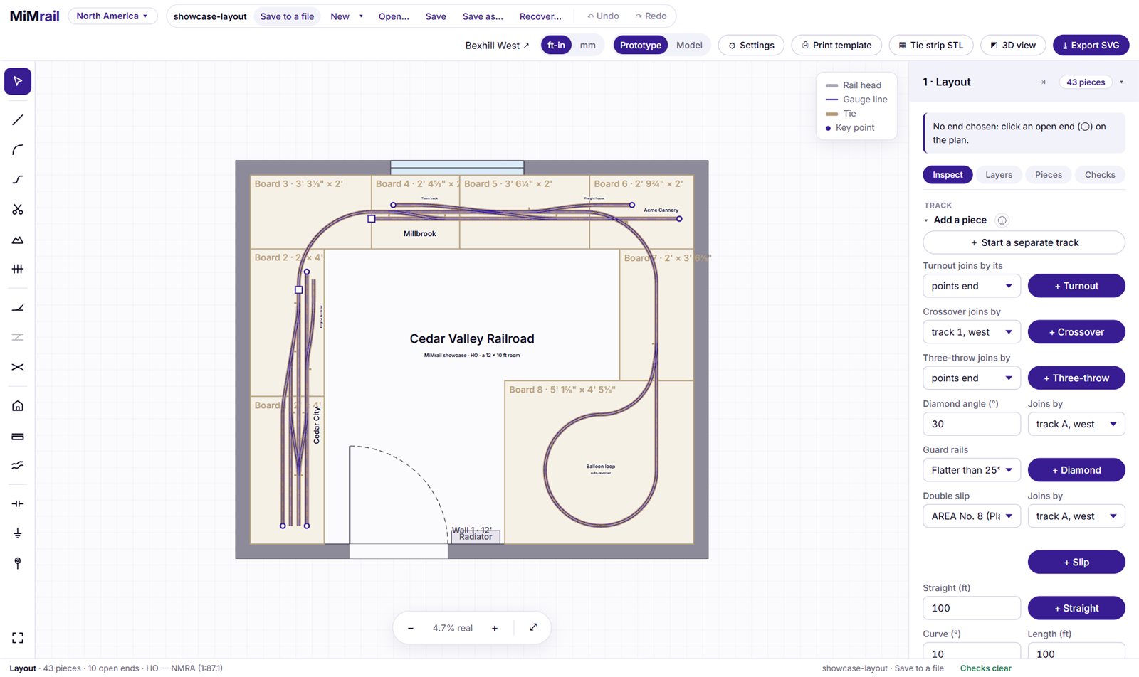
Task: Open the dropdown arrow next to New
Action: [x=361, y=16]
